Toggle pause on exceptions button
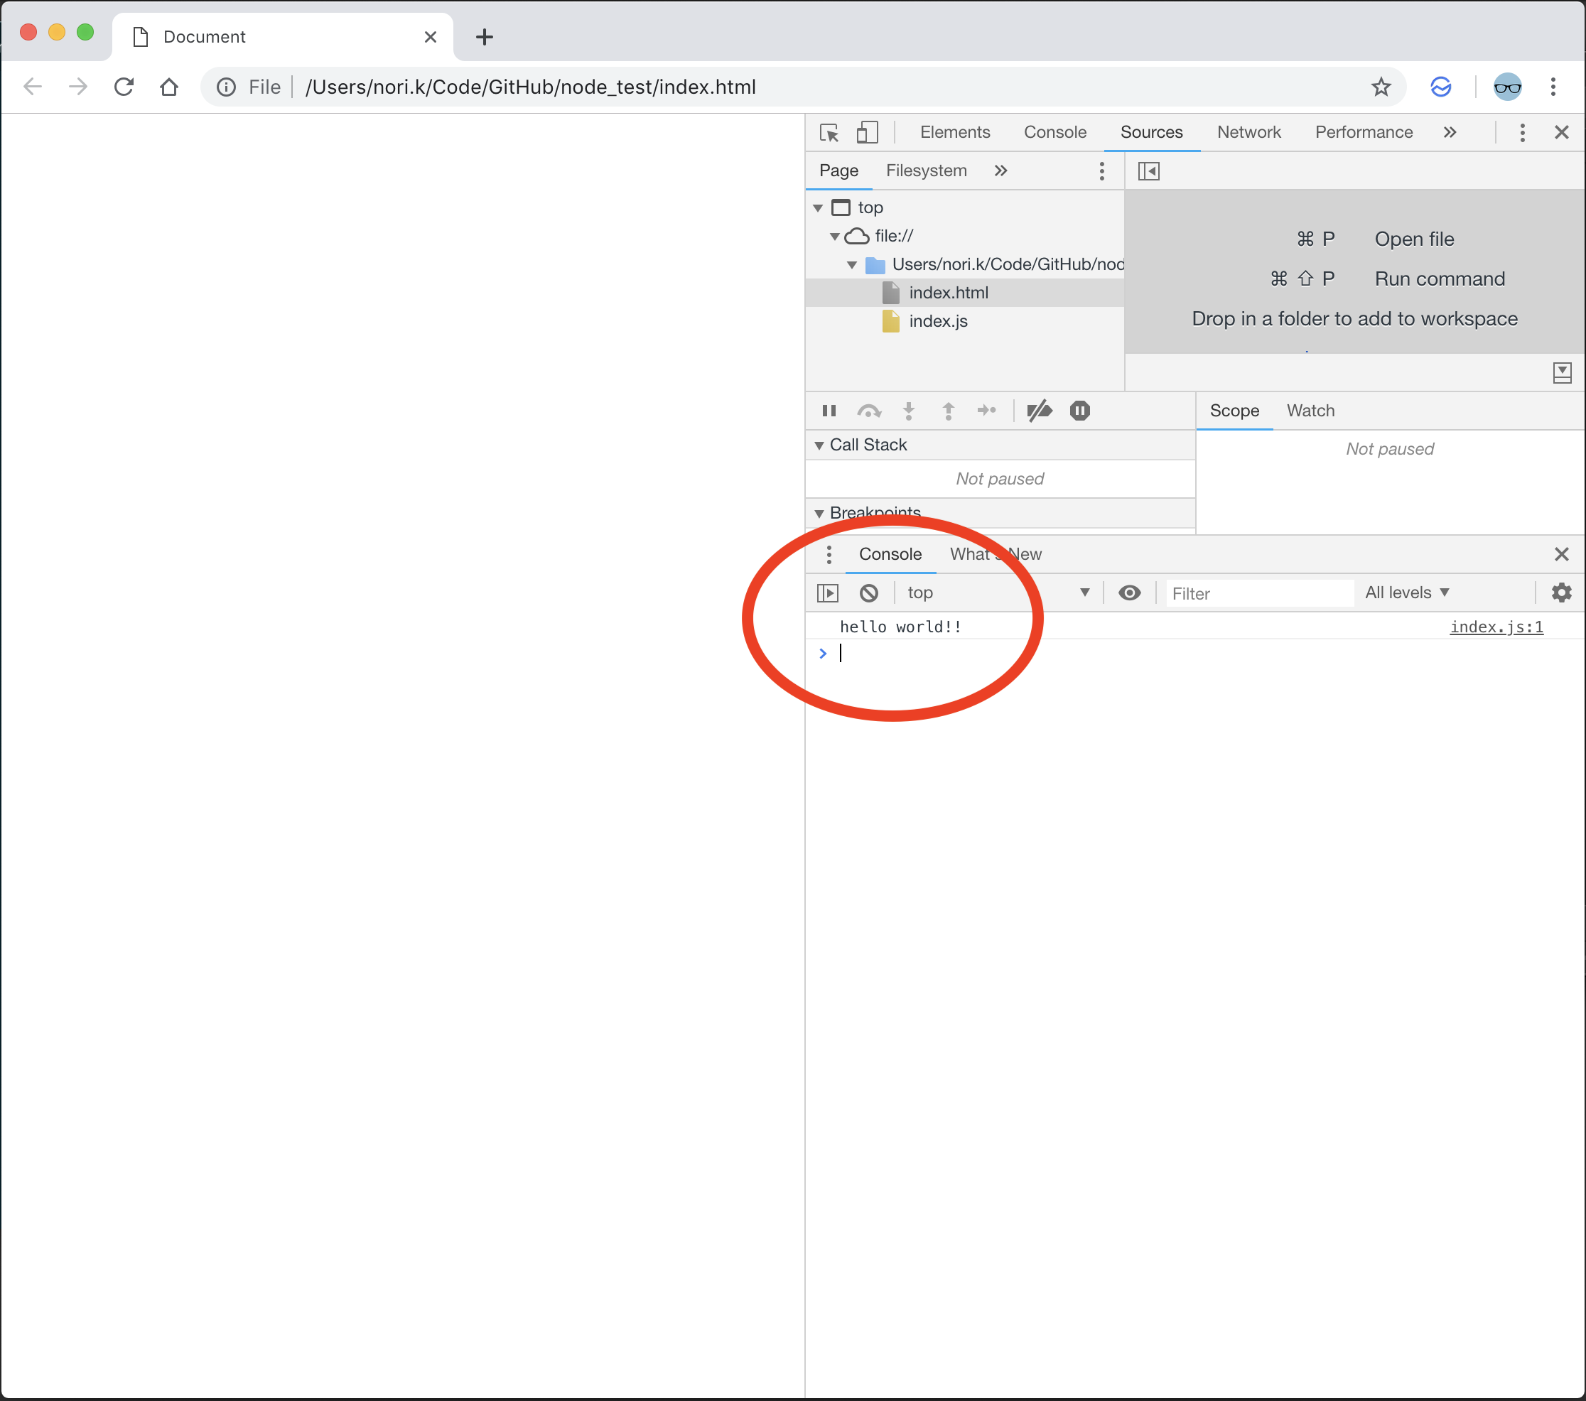 click(1079, 411)
